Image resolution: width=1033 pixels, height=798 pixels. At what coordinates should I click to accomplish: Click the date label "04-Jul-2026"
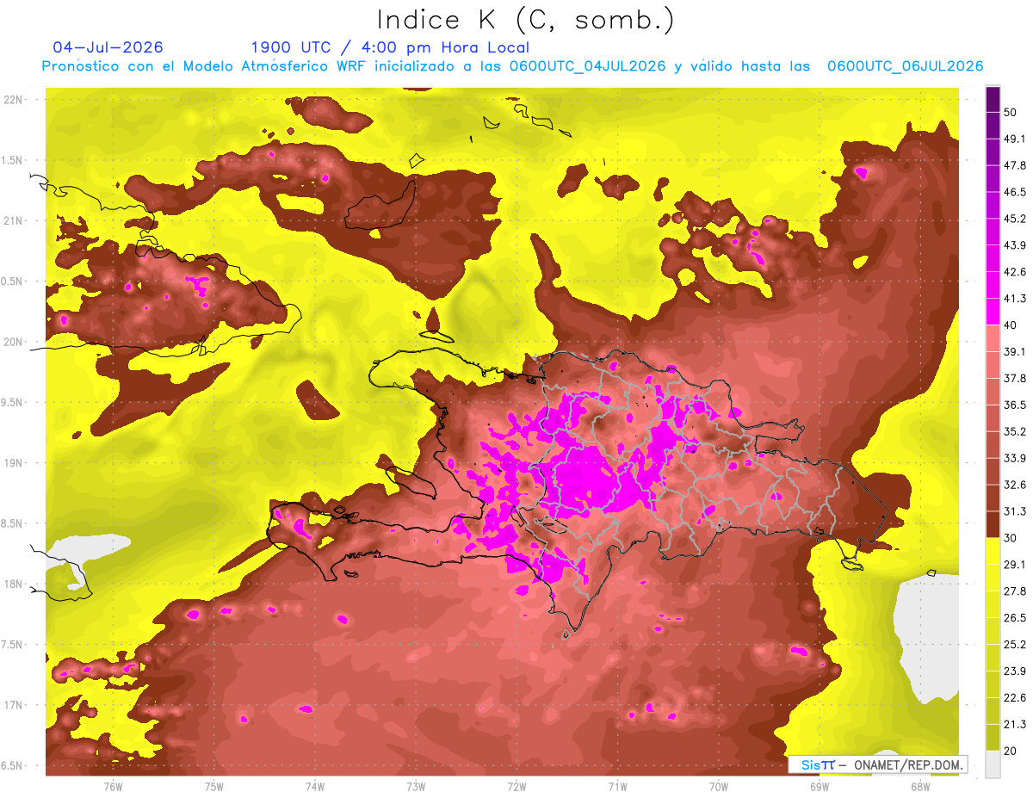tap(108, 47)
